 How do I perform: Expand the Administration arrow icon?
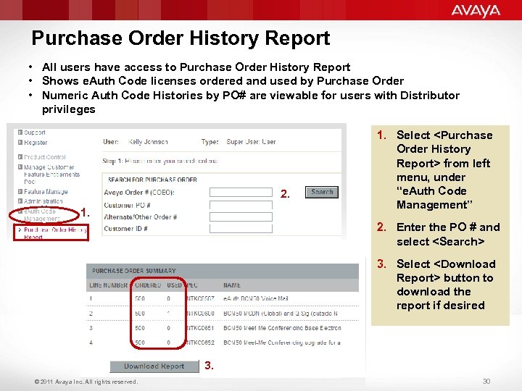pos(20,201)
